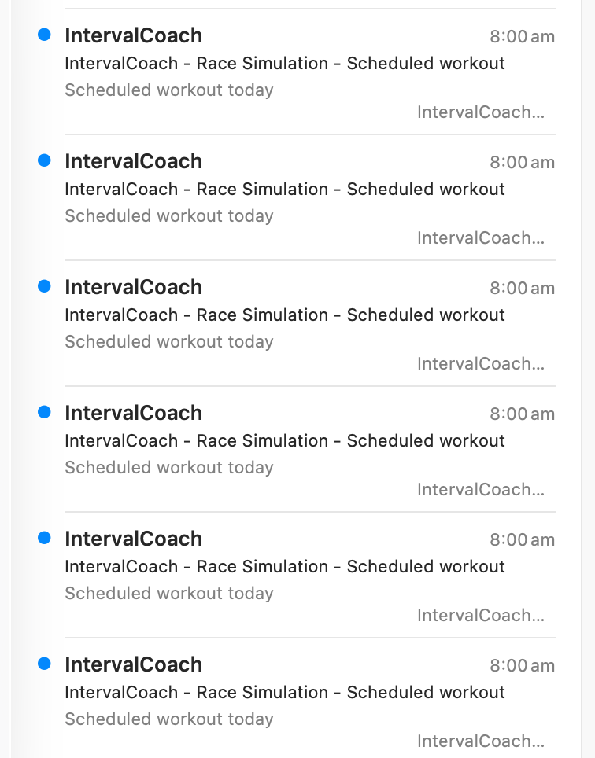Select the second email's Race Simulation subject line
Image resolution: width=595 pixels, height=758 pixels.
coord(284,189)
